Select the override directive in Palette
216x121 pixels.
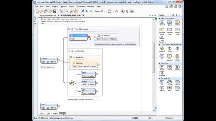click(162, 74)
